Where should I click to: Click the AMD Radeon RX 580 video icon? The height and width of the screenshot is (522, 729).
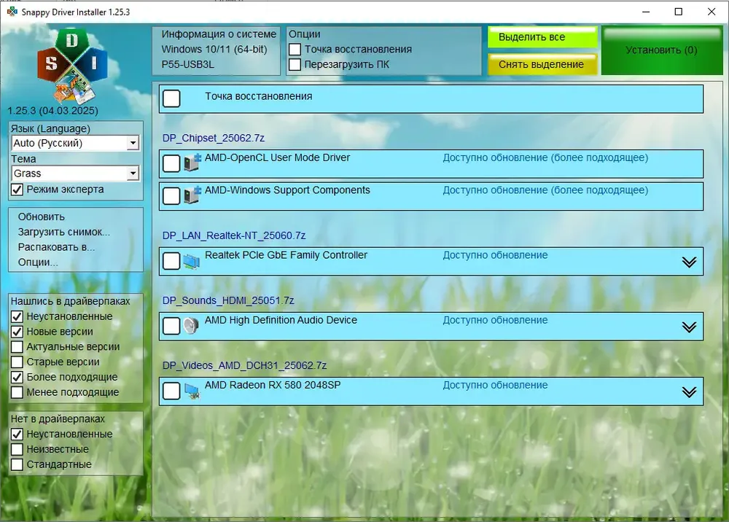click(192, 391)
